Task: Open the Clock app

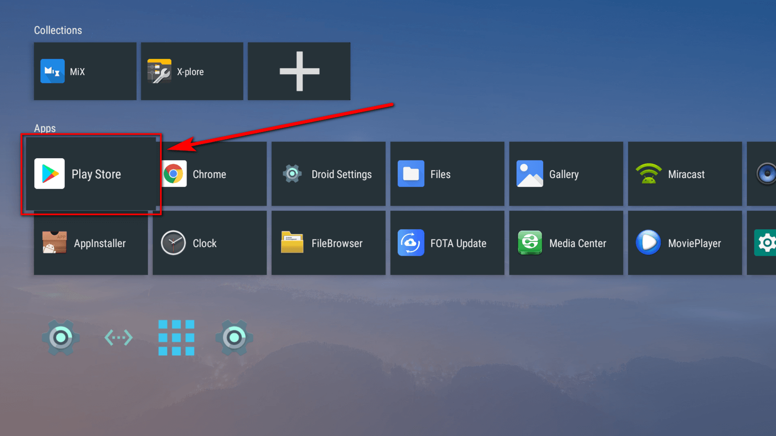Action: click(x=209, y=243)
